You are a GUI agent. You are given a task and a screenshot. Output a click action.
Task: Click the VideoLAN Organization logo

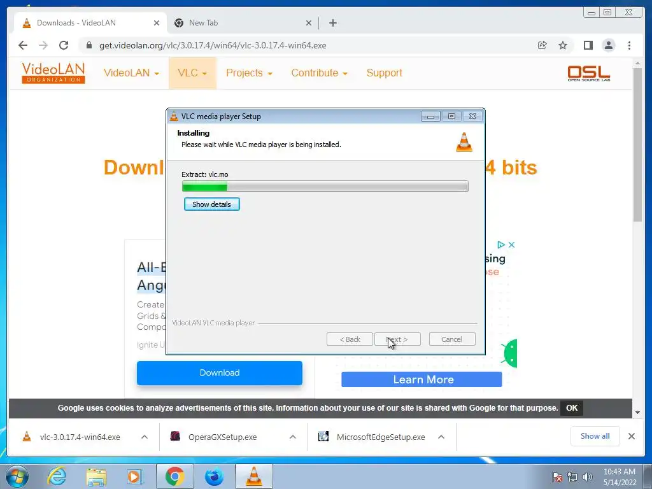click(x=53, y=73)
